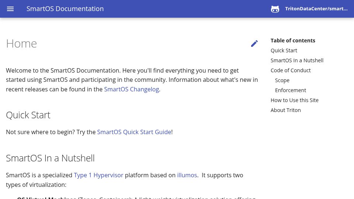Click the GitHub cat repository icon
This screenshot has height=199, width=354.
pyautogui.click(x=275, y=9)
